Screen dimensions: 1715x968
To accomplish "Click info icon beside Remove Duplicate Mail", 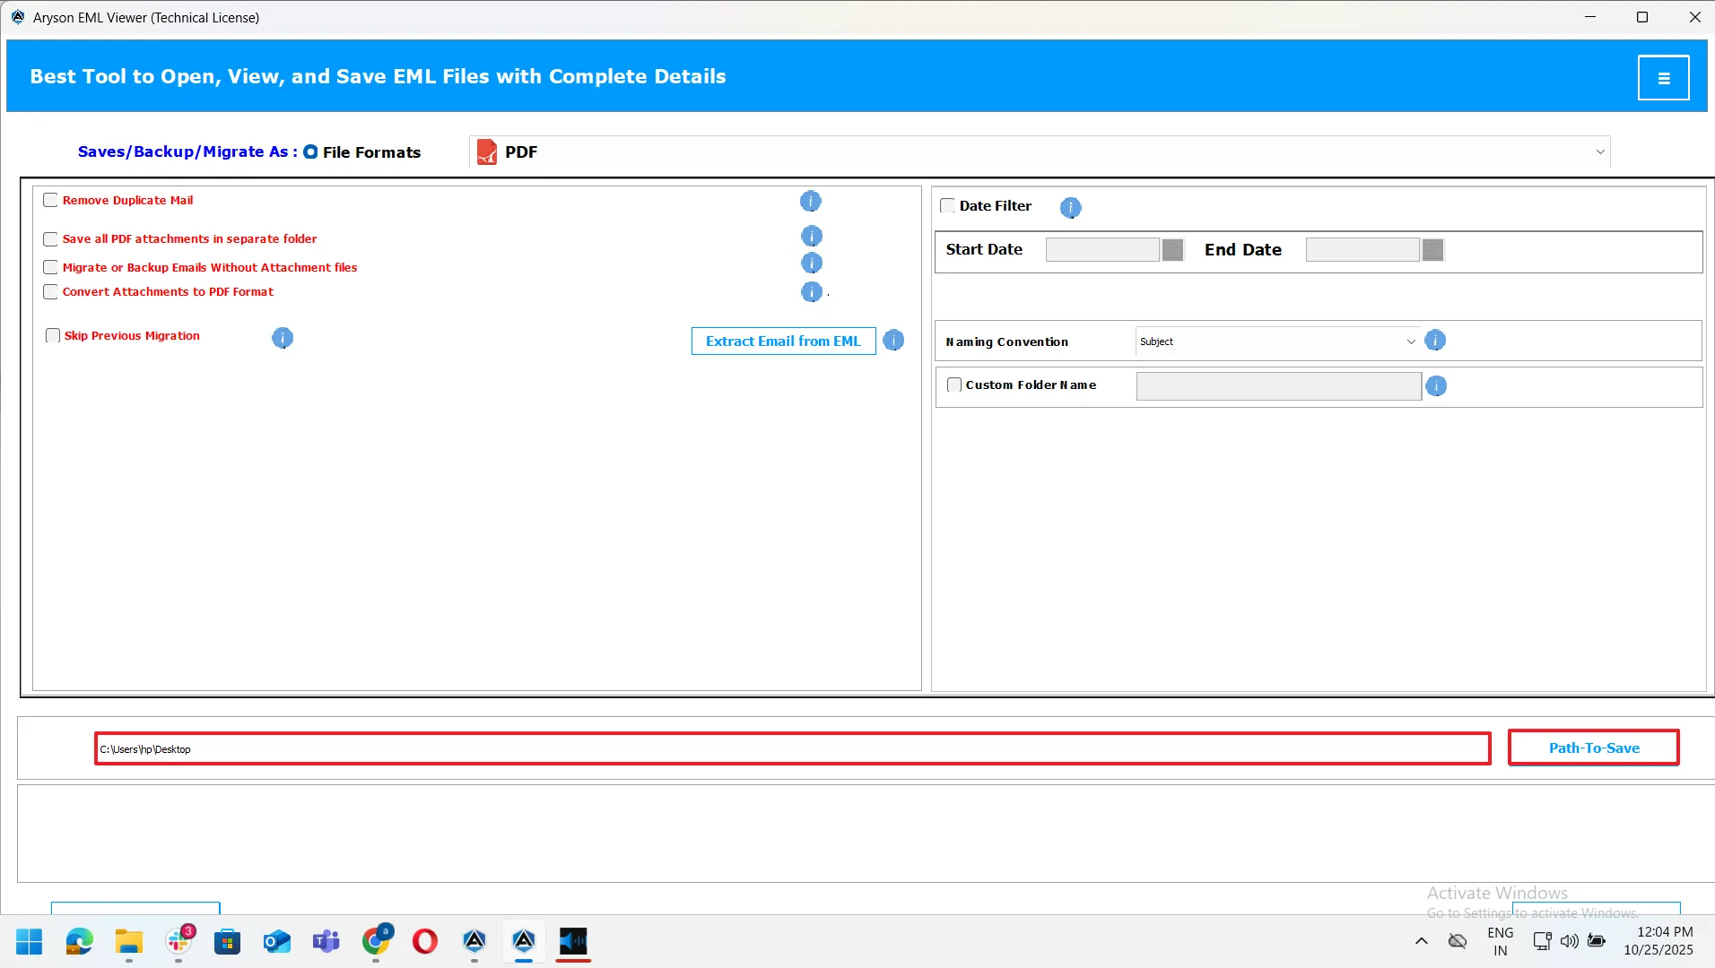I will pyautogui.click(x=810, y=202).
